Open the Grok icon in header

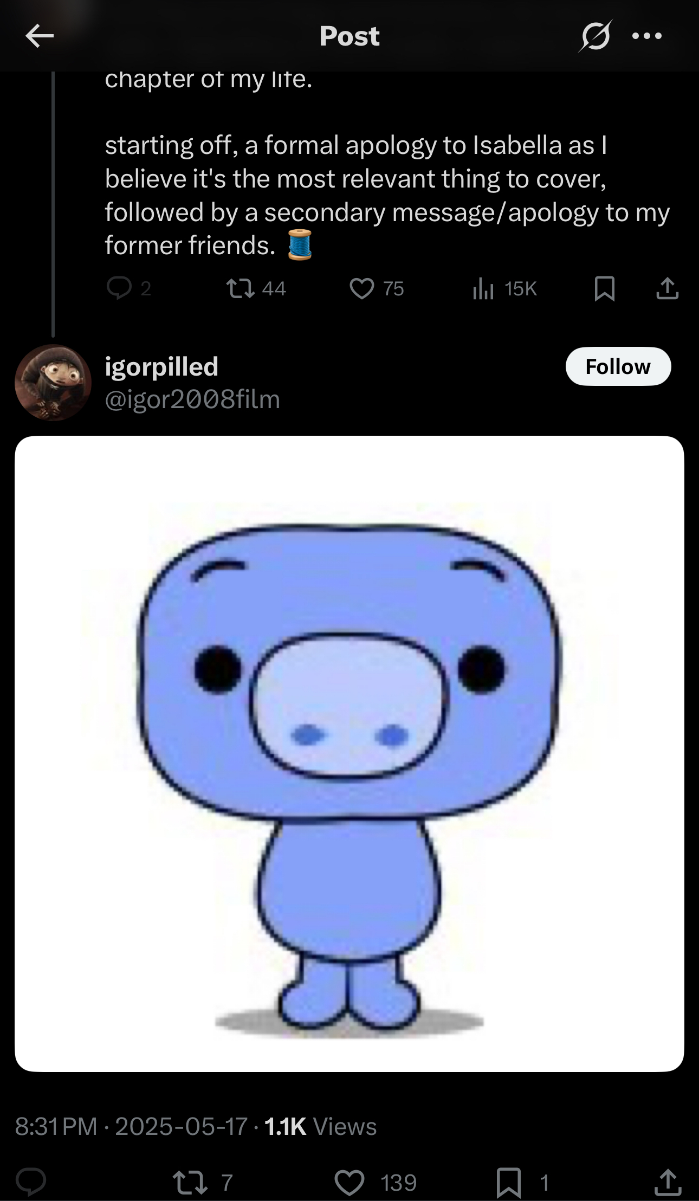coord(595,36)
